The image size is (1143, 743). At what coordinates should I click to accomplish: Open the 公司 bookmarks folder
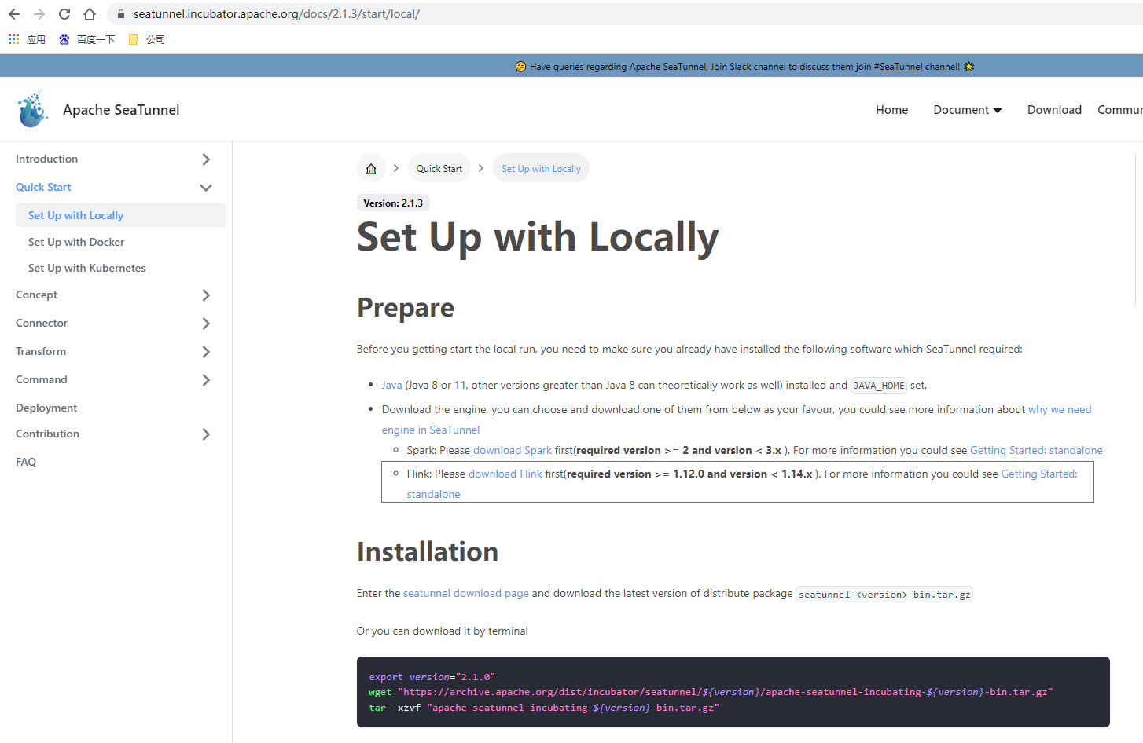pyautogui.click(x=146, y=39)
